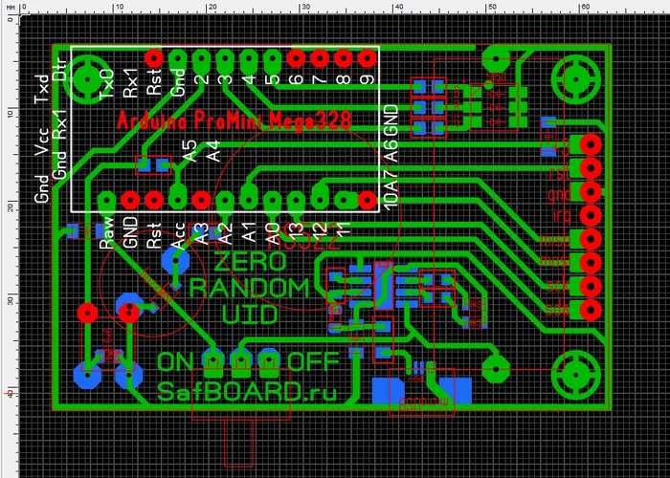Select the "OFF" label near slide switch
670x478 pixels.
[x=313, y=362]
